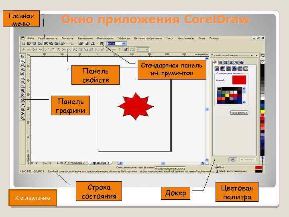
Task: Open the Файл menu
Action: click(x=31, y=39)
